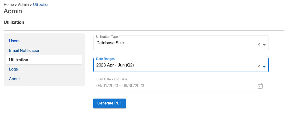Navigate to Home via breadcrumb

tap(9, 5)
